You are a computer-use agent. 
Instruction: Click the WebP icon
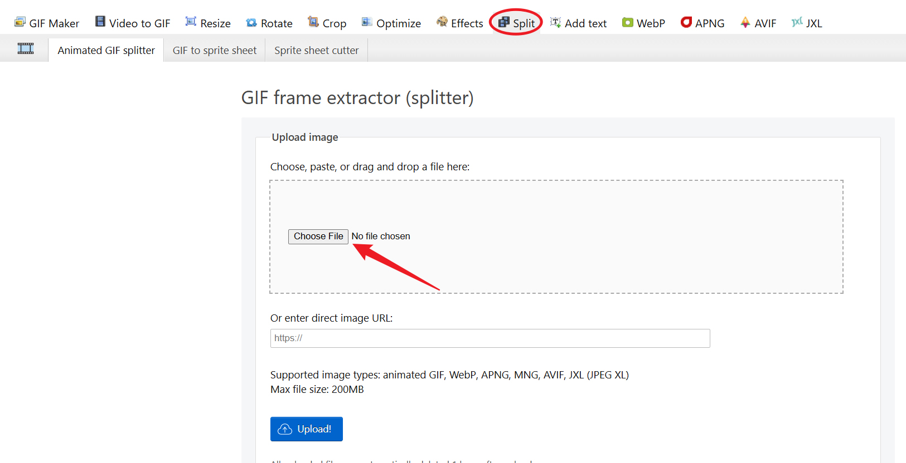(628, 23)
